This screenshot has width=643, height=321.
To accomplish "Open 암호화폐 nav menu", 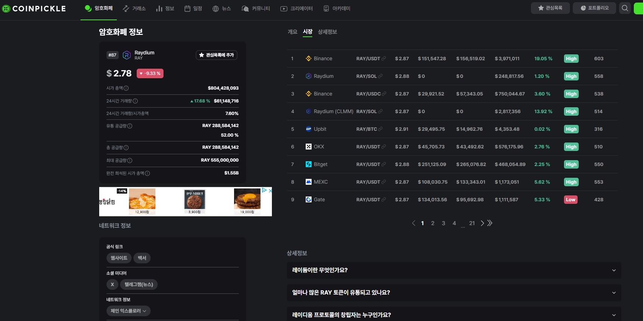I will [x=98, y=8].
